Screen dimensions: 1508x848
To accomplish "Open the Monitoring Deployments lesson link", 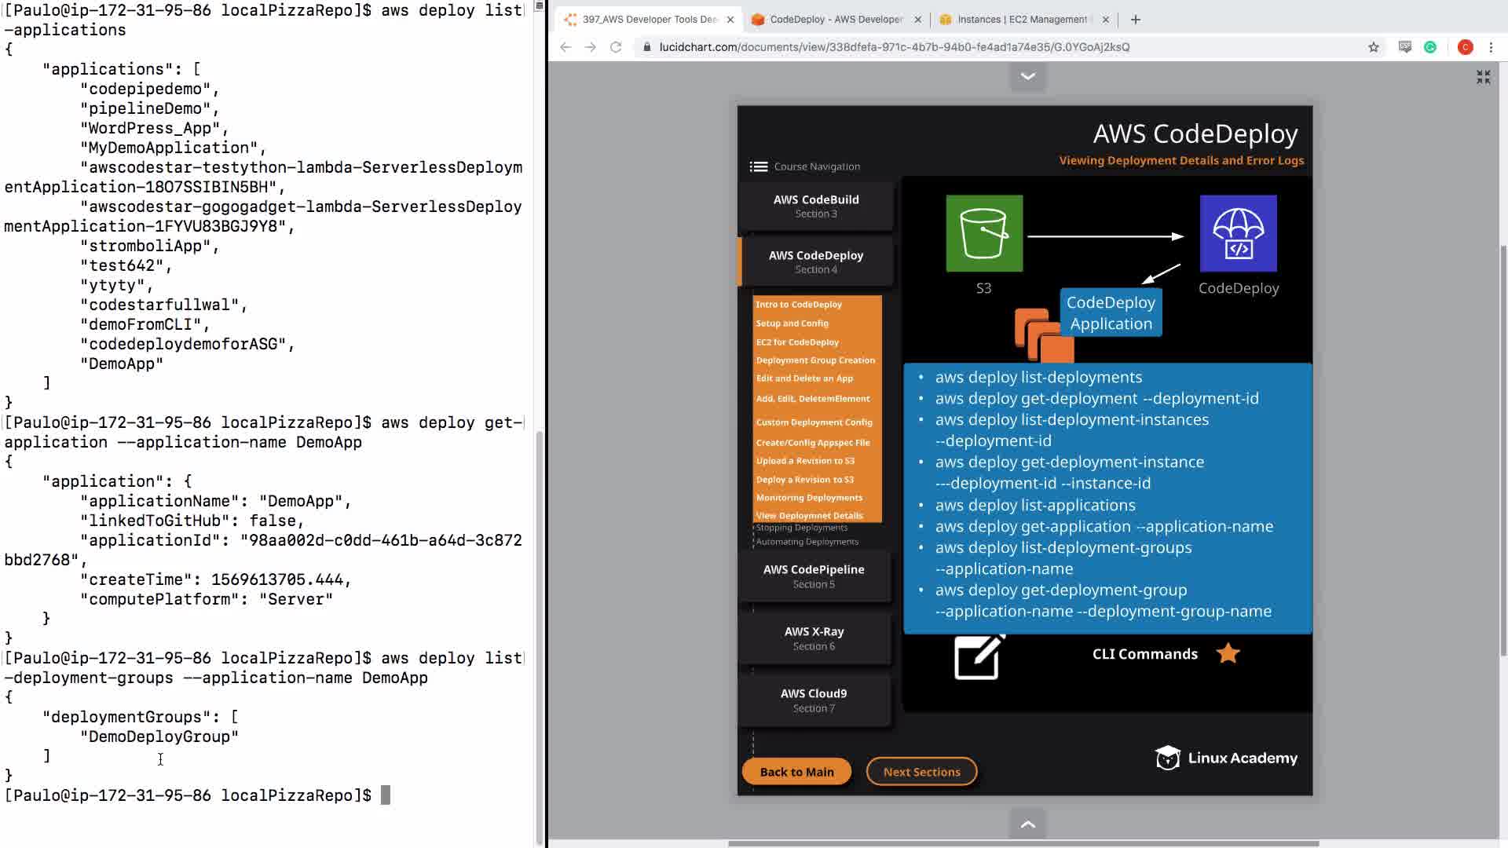I will [x=809, y=498].
